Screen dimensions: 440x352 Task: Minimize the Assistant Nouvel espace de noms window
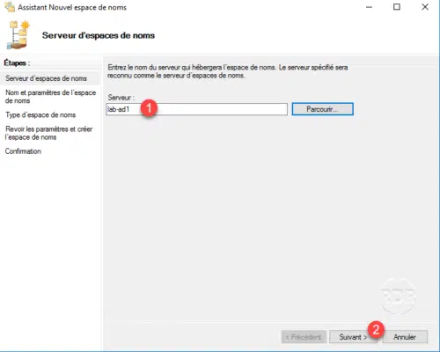(x=369, y=7)
